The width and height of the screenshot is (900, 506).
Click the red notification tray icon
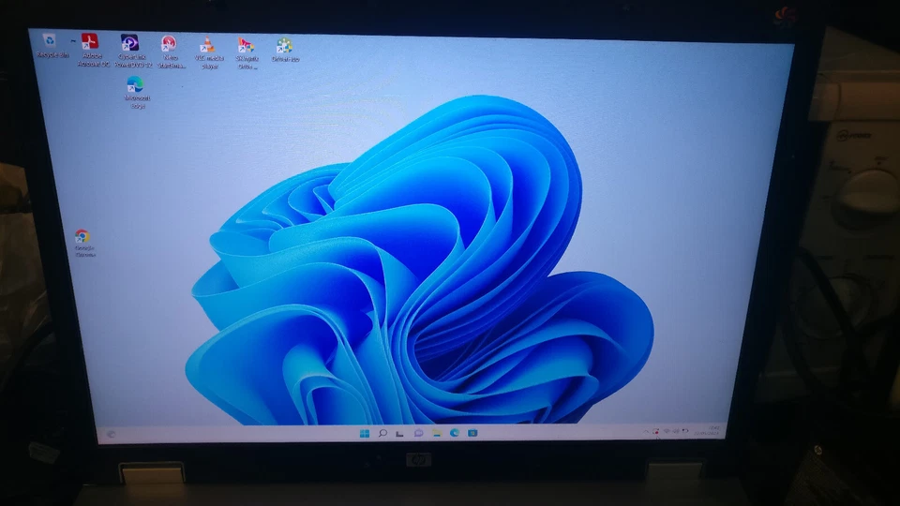[655, 431]
